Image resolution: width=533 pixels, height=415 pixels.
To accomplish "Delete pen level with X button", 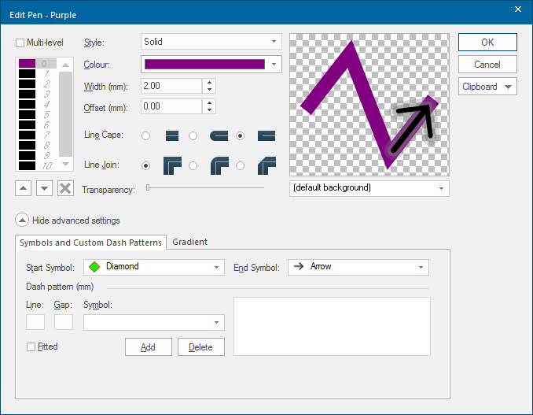I will 65,188.
